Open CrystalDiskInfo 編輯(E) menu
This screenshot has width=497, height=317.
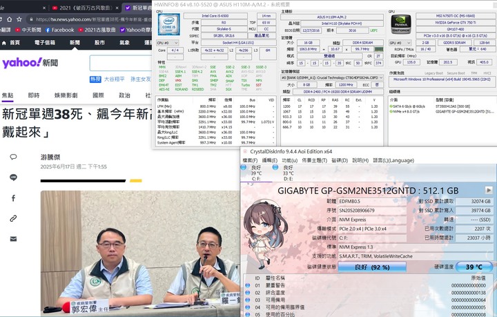click(x=270, y=160)
